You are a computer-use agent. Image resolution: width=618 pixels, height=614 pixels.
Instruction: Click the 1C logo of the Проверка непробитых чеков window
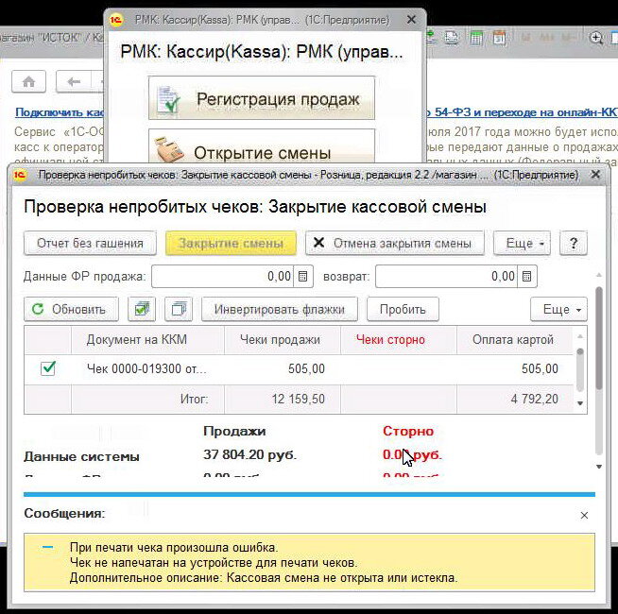(20, 175)
